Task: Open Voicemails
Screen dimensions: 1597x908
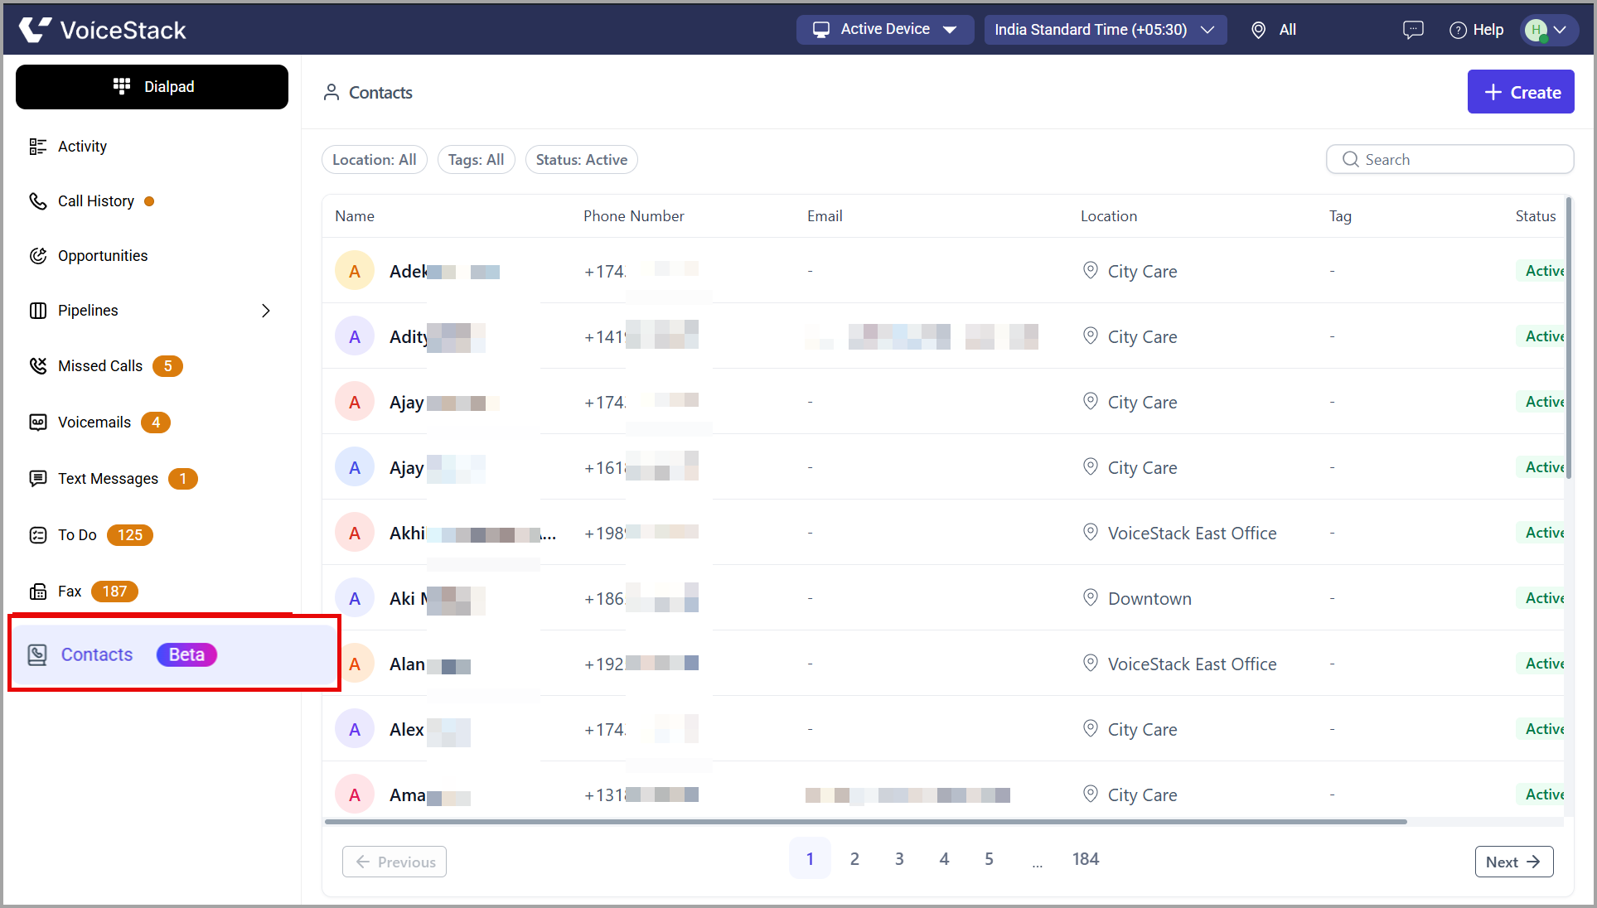Action: 94,423
